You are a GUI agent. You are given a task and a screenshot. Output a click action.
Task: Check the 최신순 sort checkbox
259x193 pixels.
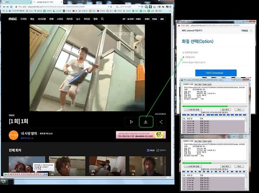click(x=148, y=150)
